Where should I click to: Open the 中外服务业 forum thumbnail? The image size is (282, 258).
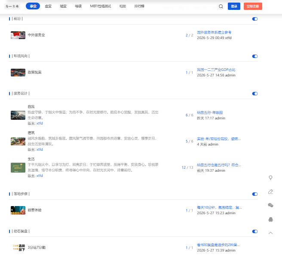tap(18, 35)
